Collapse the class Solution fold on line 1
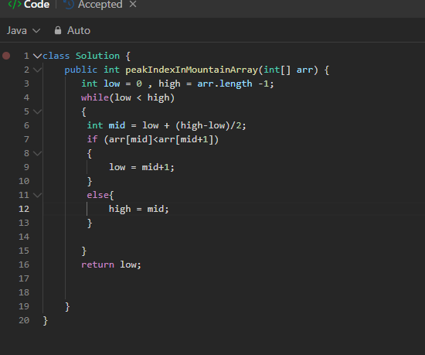This screenshot has width=425, height=355. coord(37,56)
